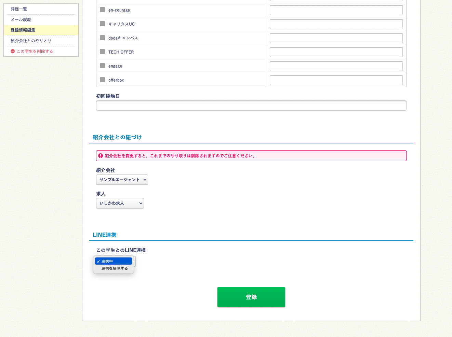The height and width of the screenshot is (337, 452).
Task: Check the en-courage checkbox
Action: point(102,10)
